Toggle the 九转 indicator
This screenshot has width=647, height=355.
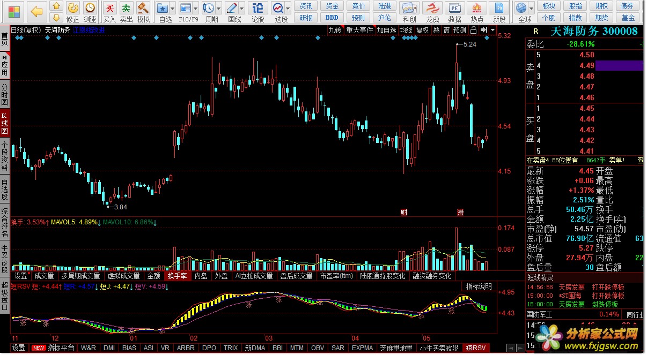[x=335, y=30]
